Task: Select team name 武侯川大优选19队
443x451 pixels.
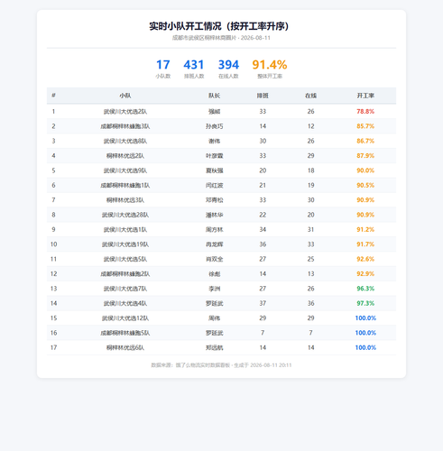Action: tap(125, 244)
